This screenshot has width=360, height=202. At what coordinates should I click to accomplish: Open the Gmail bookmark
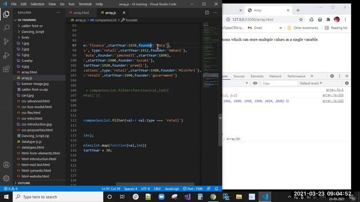(x=255, y=28)
